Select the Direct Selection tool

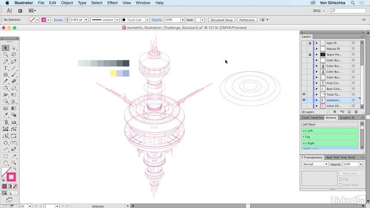pyautogui.click(x=14, y=48)
